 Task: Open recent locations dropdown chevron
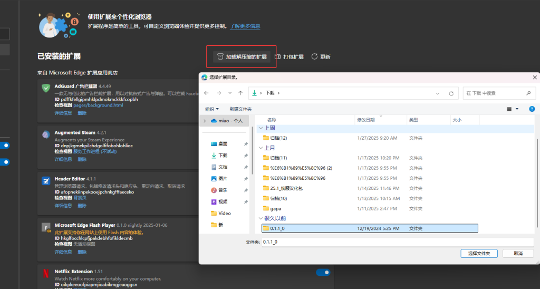230,93
